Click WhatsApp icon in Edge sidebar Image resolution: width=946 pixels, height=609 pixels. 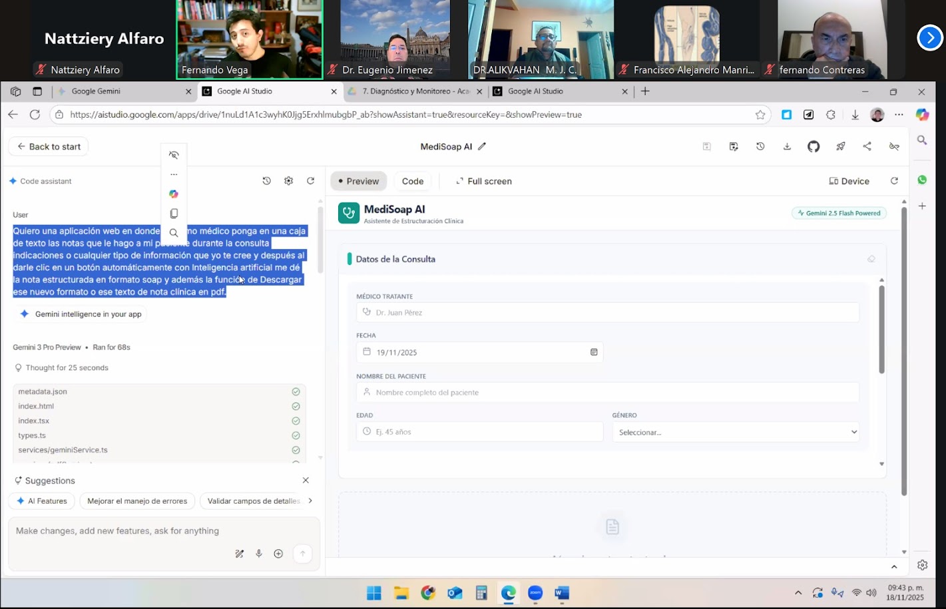[x=922, y=180]
